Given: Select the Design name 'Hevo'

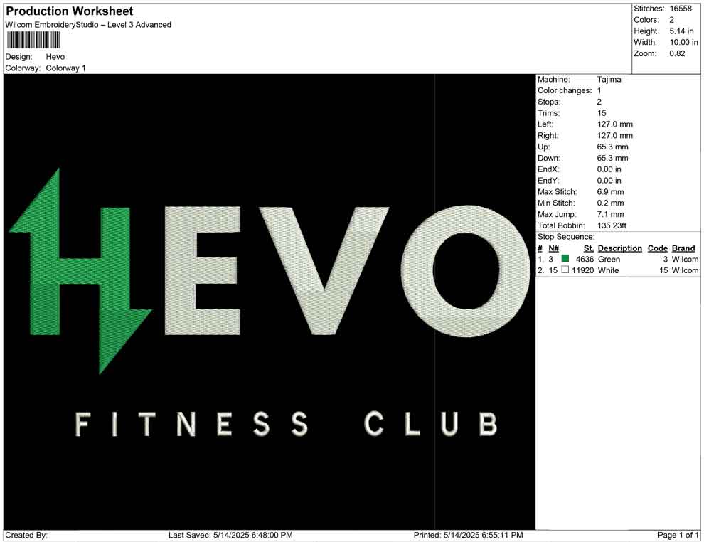Looking at the screenshot, I should point(55,57).
